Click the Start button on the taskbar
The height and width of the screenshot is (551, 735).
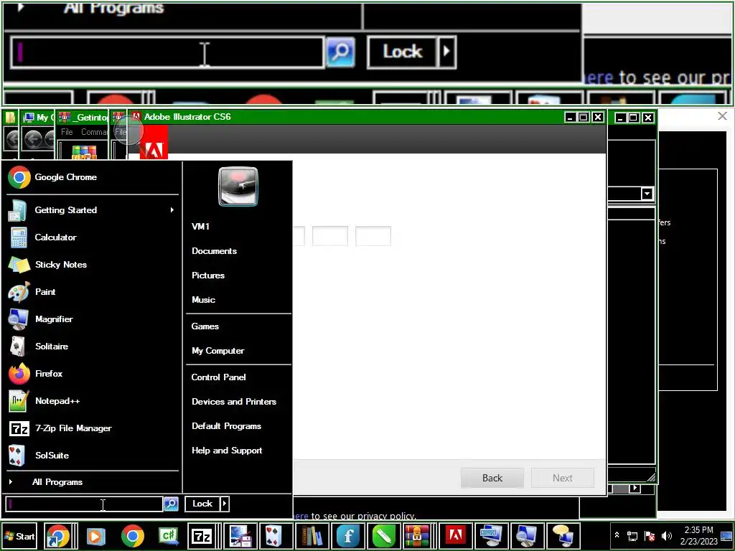pyautogui.click(x=19, y=537)
